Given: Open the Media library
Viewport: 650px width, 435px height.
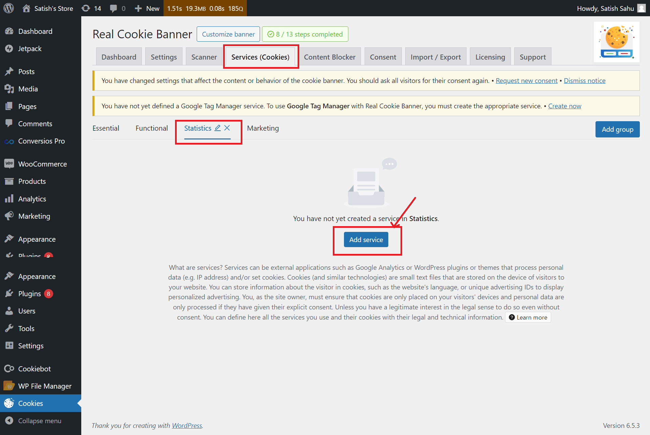Looking at the screenshot, I should 28,89.
